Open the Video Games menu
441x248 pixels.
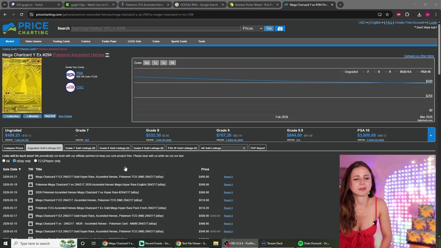(x=33, y=41)
